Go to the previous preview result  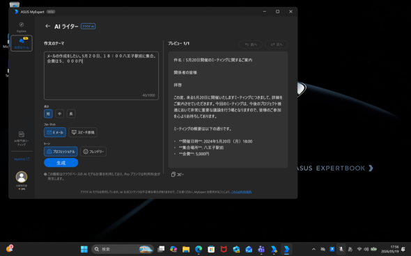point(251,45)
